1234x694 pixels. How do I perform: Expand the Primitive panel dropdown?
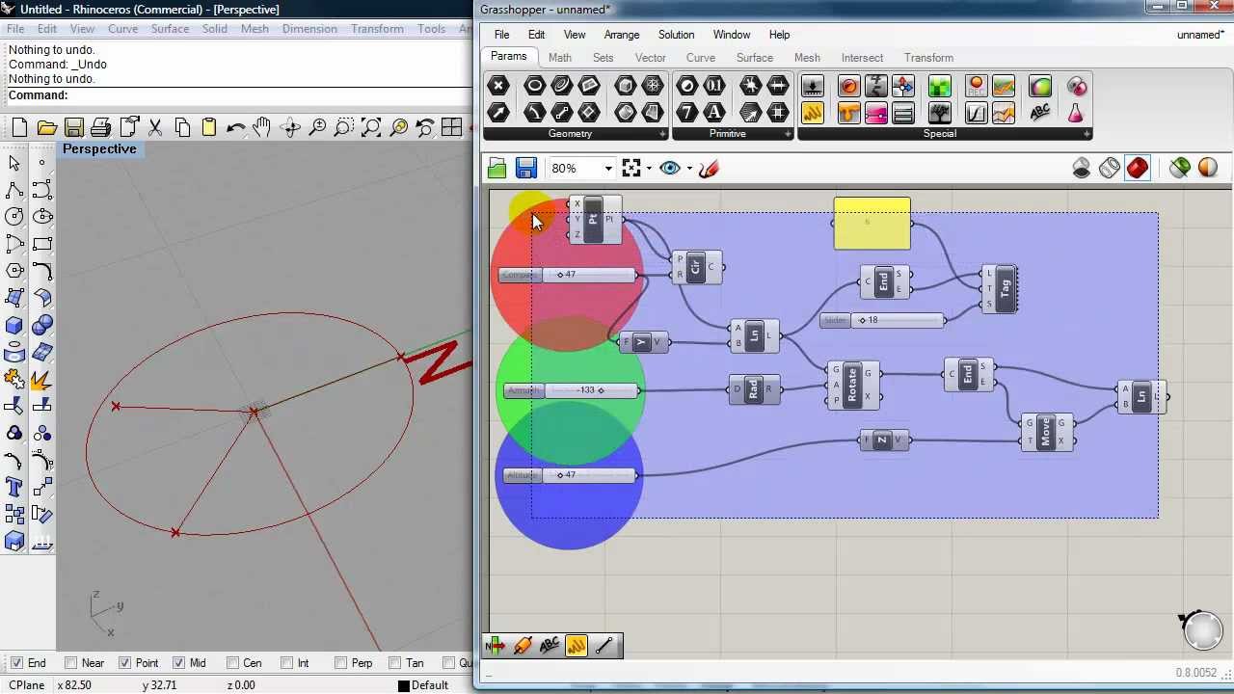pyautogui.click(x=788, y=134)
